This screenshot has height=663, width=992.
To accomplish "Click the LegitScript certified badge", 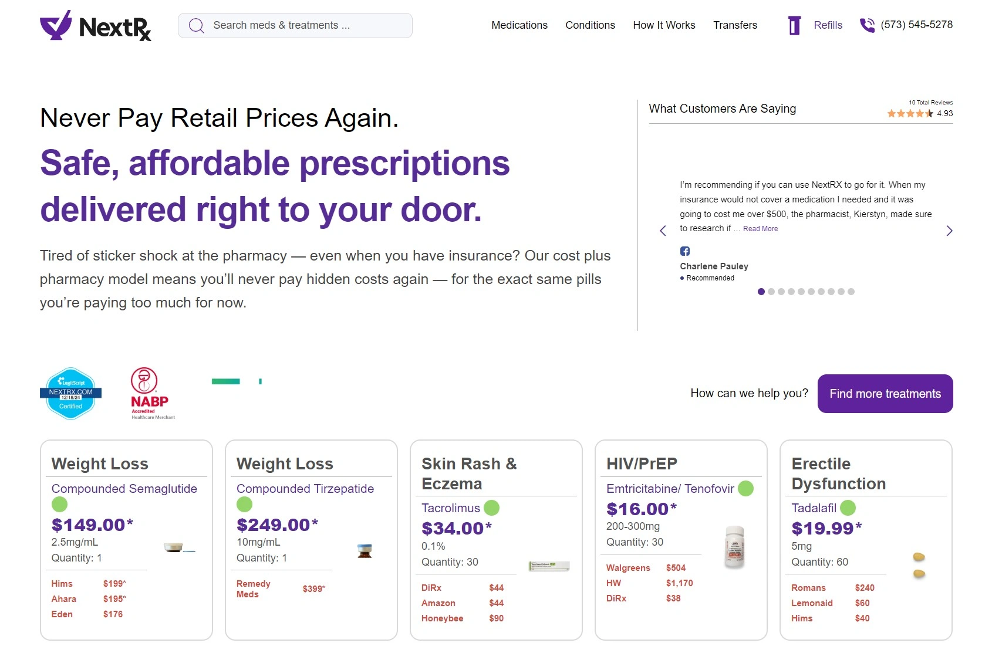I will pyautogui.click(x=70, y=392).
